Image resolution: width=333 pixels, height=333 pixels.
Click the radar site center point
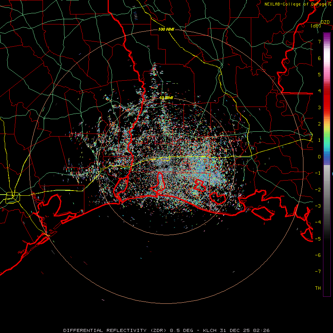tap(166, 166)
